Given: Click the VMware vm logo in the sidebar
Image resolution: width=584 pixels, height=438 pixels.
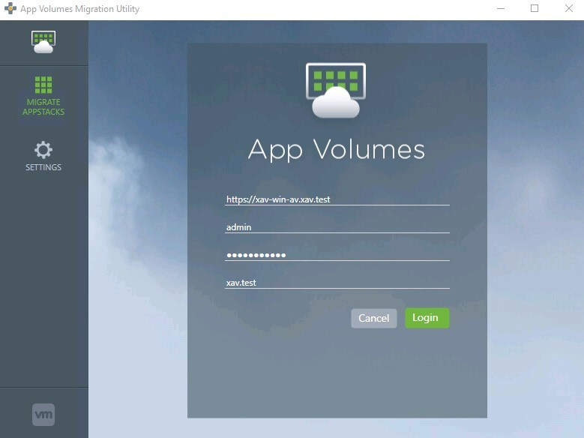Looking at the screenshot, I should pos(43,415).
